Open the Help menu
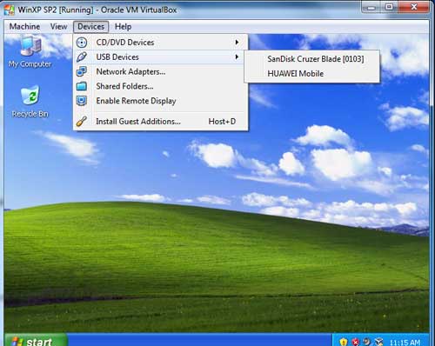 [123, 27]
